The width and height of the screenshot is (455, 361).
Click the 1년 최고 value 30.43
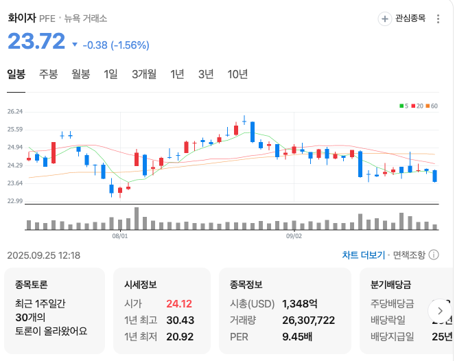tap(180, 321)
